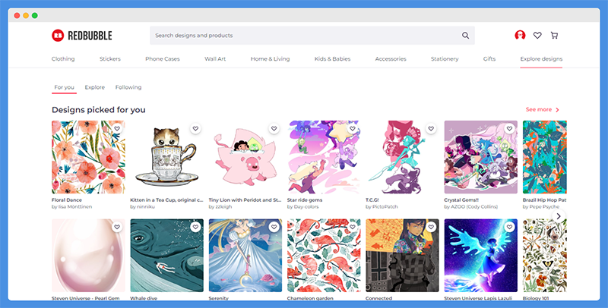Screen dimensions: 608x308
Task: Click the search magnifier icon
Action: click(x=465, y=36)
